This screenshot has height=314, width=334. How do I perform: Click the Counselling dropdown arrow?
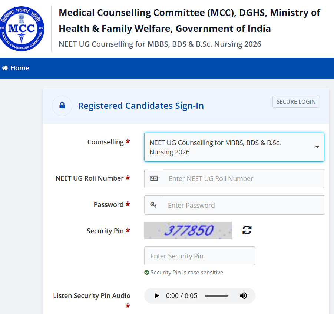317,147
